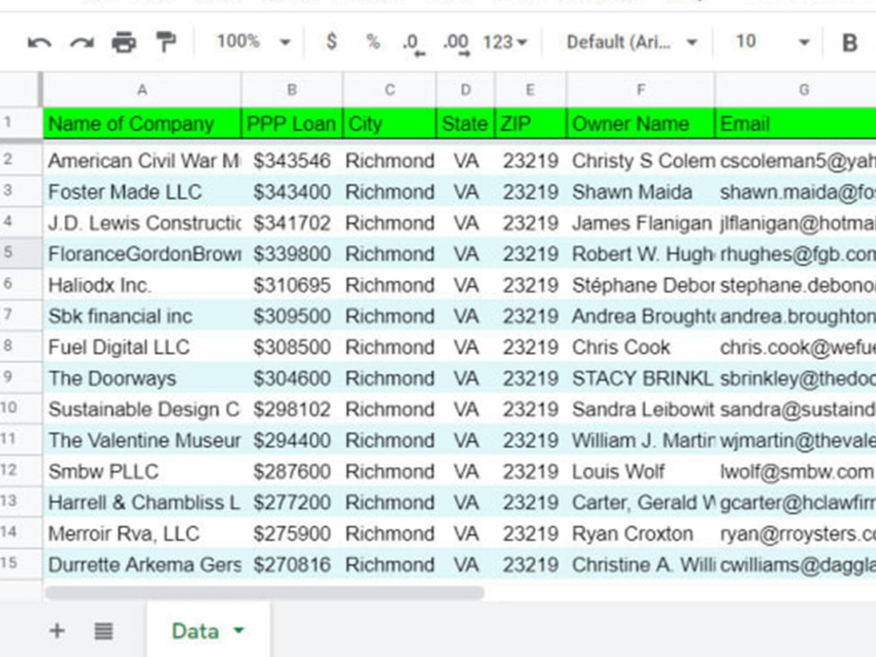Click the 'Owner Name' header cell
Image resolution: width=876 pixels, height=657 pixels.
[x=641, y=124]
